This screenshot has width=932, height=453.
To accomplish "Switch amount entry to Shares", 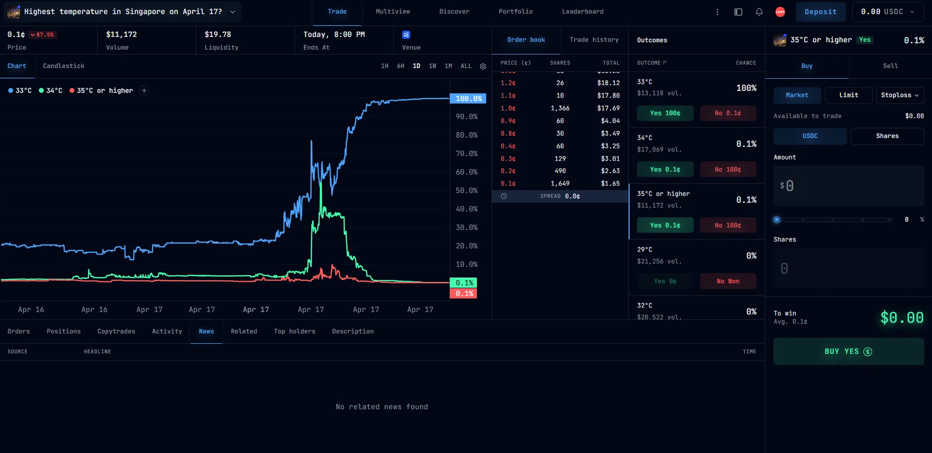I will click(887, 136).
